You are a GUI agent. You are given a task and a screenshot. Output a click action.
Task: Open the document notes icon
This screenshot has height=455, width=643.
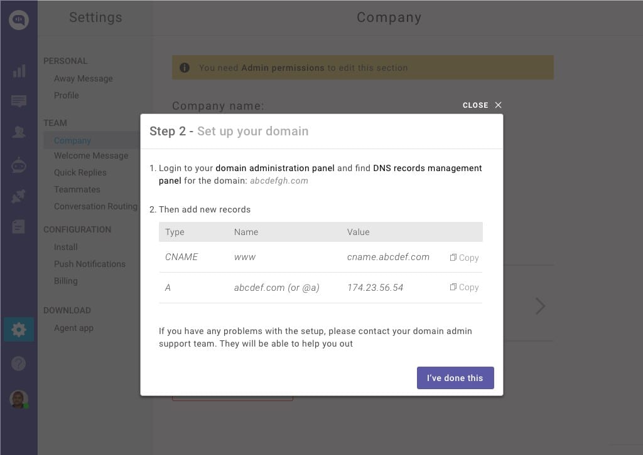click(x=19, y=226)
